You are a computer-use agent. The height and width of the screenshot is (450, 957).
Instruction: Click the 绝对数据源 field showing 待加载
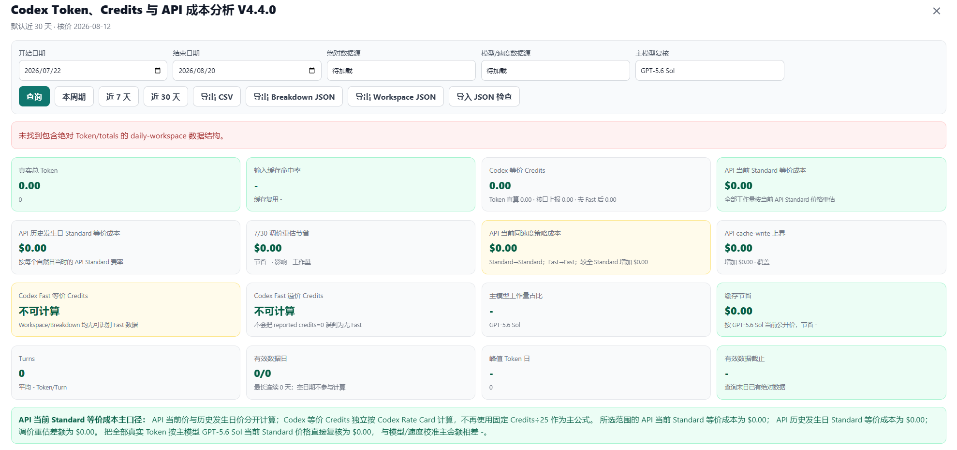coord(401,71)
